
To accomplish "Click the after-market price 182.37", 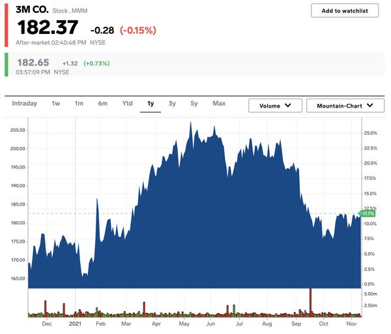I will point(48,27).
